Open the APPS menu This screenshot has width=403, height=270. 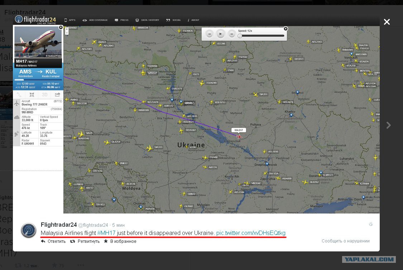(70, 20)
